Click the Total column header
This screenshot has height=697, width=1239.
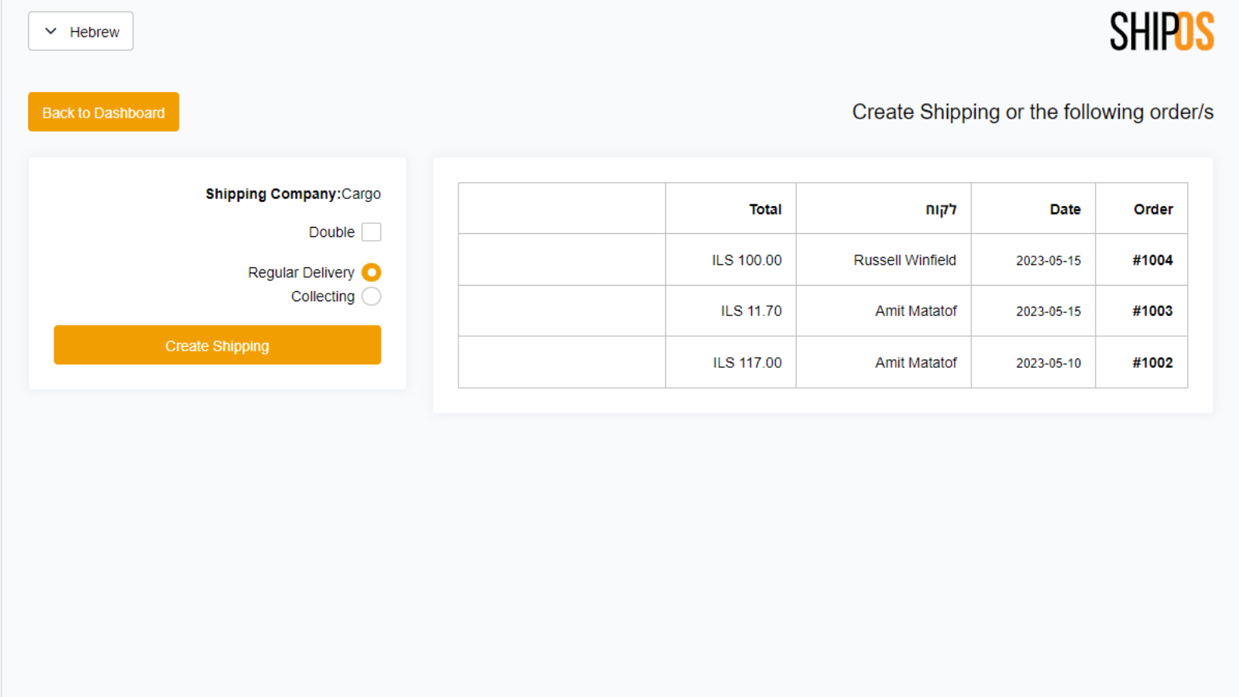[x=765, y=209]
